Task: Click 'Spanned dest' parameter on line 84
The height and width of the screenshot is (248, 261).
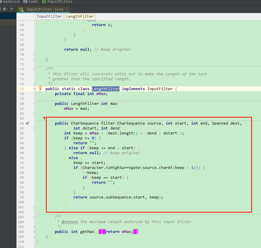Action: coord(225,123)
